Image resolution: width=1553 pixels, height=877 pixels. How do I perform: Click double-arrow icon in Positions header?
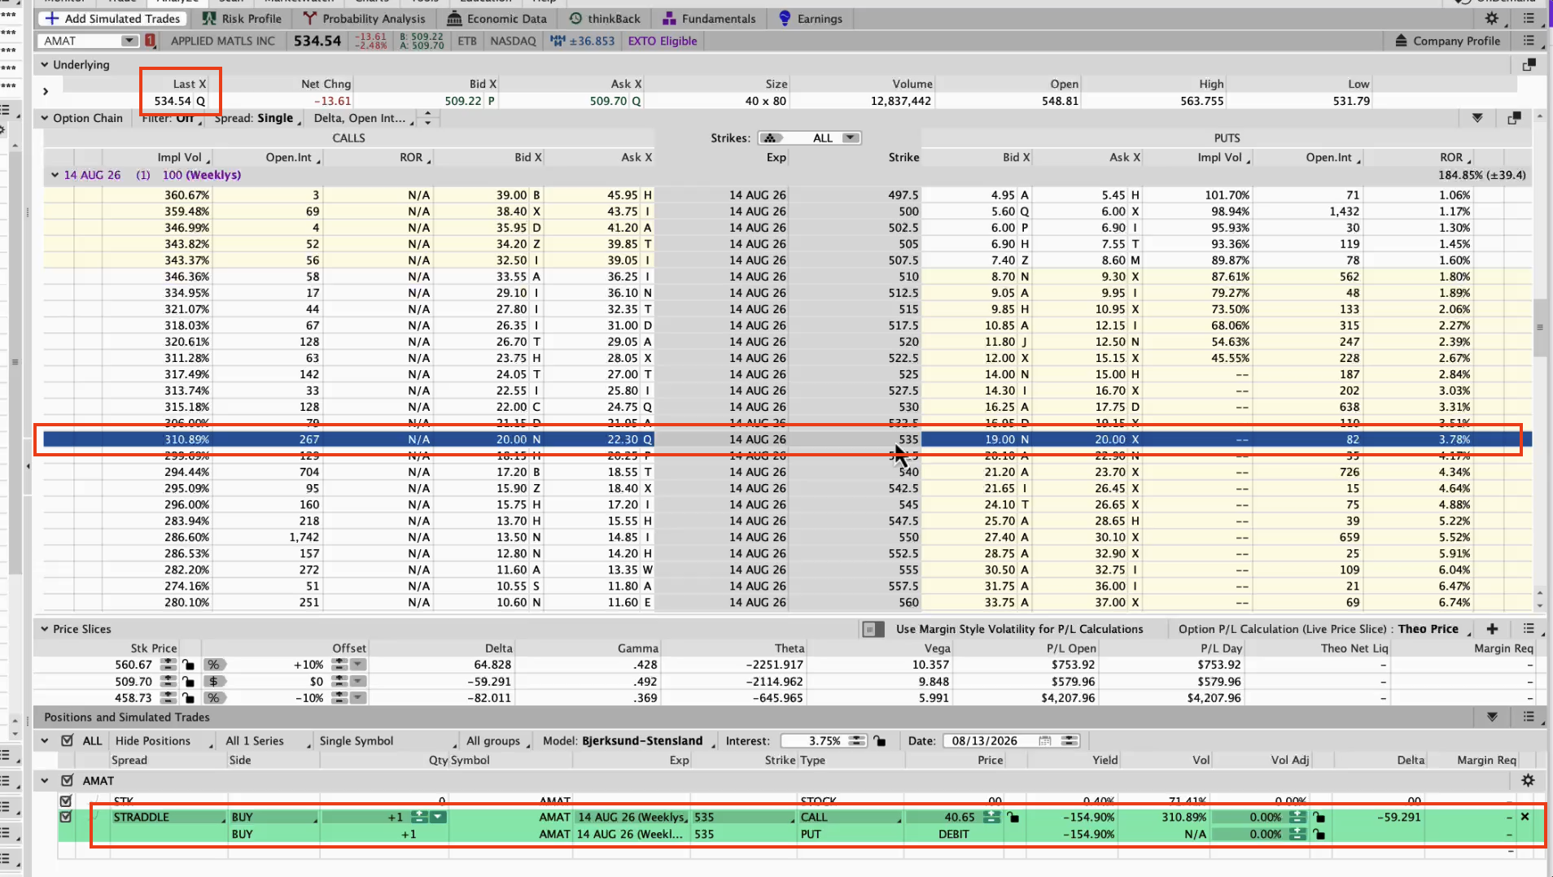click(1492, 717)
